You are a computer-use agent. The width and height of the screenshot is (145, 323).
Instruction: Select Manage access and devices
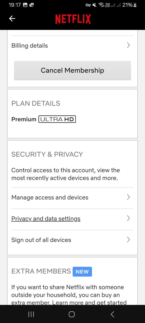click(x=72, y=197)
